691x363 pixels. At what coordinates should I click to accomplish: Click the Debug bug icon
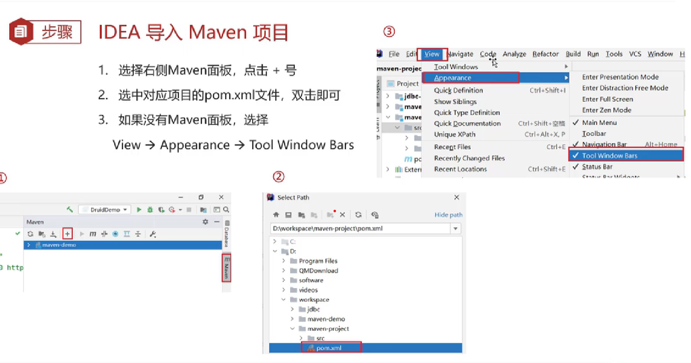pos(150,209)
